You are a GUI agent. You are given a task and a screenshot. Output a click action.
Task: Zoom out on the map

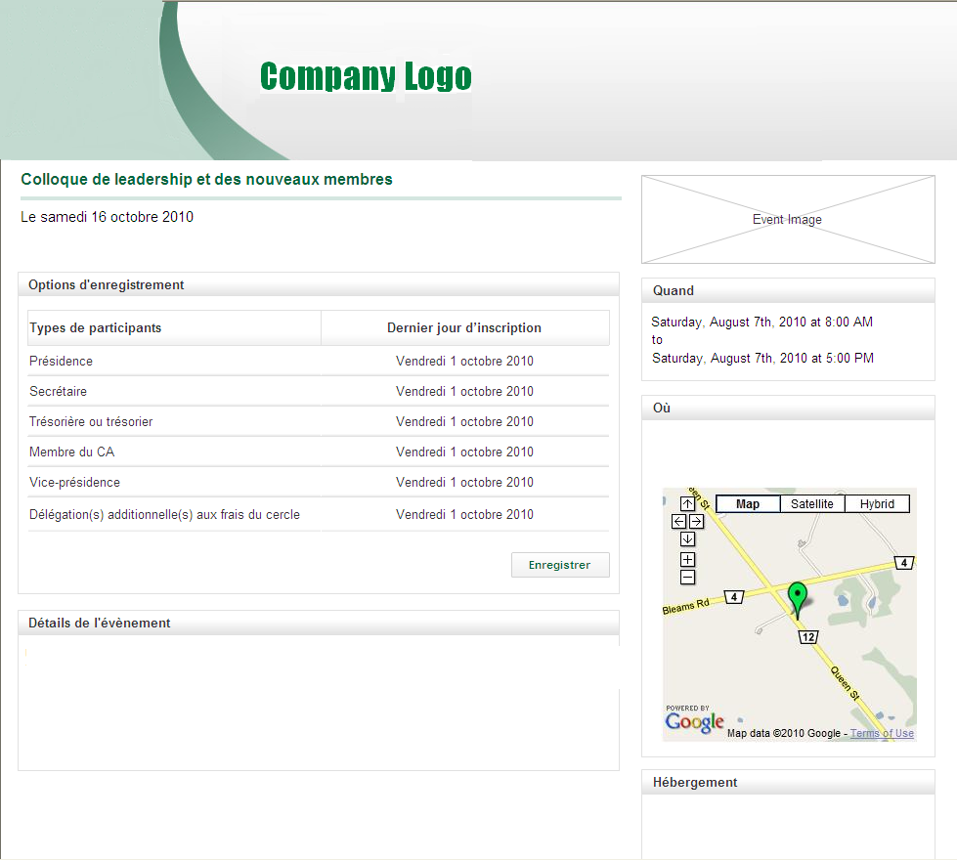click(687, 578)
